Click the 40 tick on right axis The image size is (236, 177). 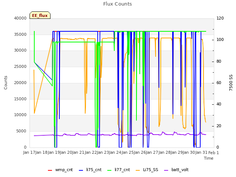point(219,104)
